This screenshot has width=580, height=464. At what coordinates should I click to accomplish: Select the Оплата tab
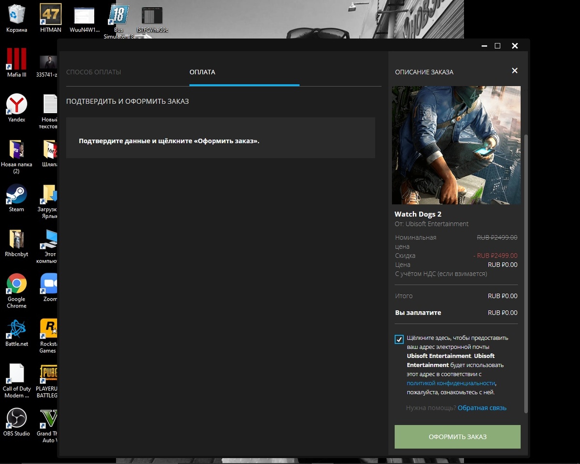[x=203, y=72]
